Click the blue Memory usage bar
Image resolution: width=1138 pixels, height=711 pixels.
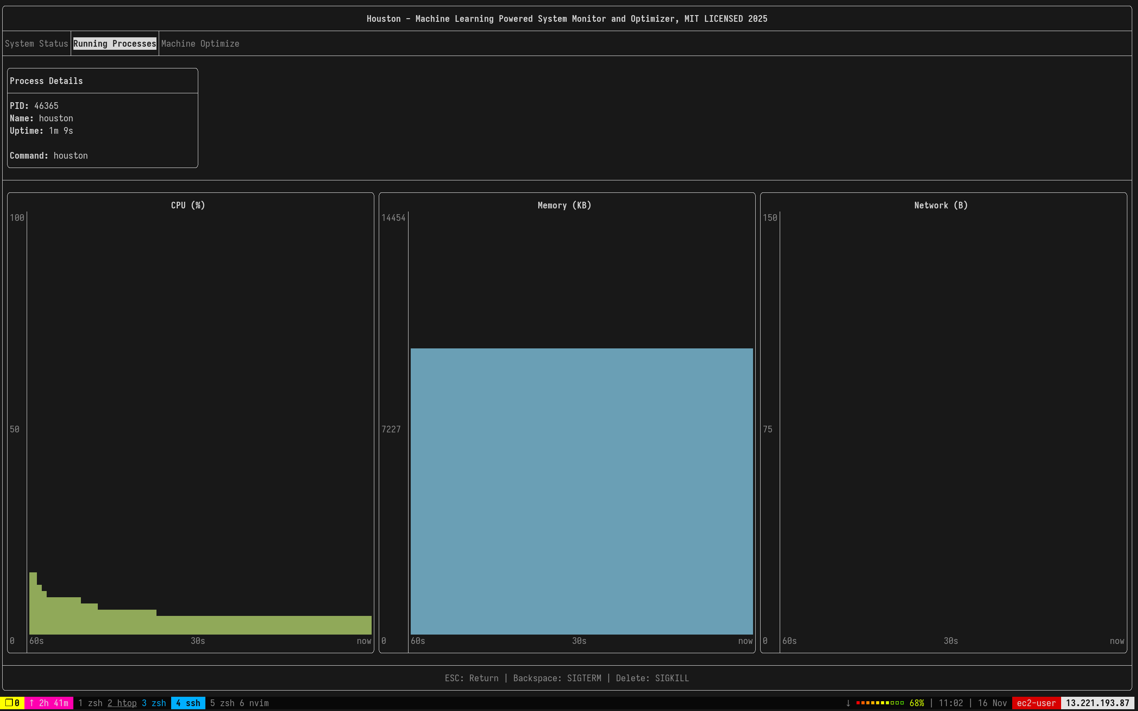tap(581, 491)
